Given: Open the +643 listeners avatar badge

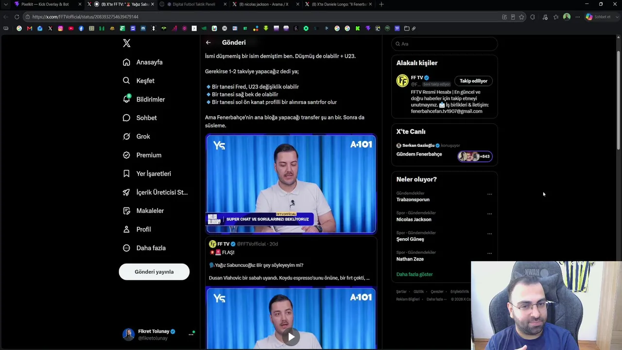Looking at the screenshot, I should pos(475,156).
